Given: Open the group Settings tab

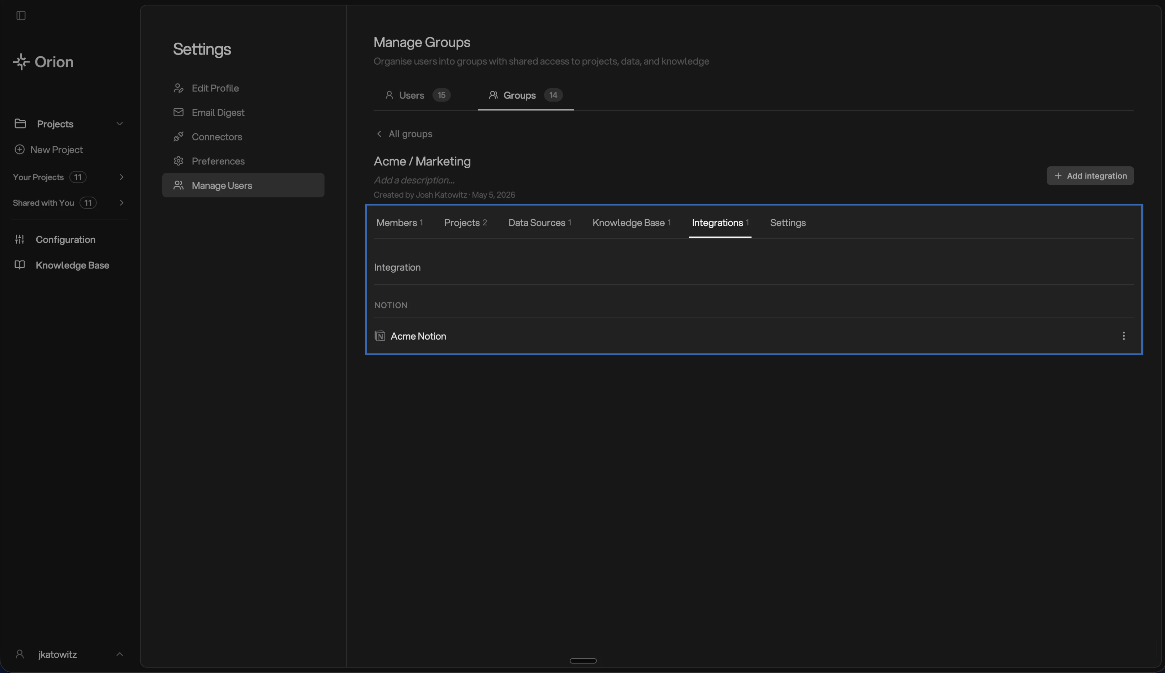Looking at the screenshot, I should (788, 223).
